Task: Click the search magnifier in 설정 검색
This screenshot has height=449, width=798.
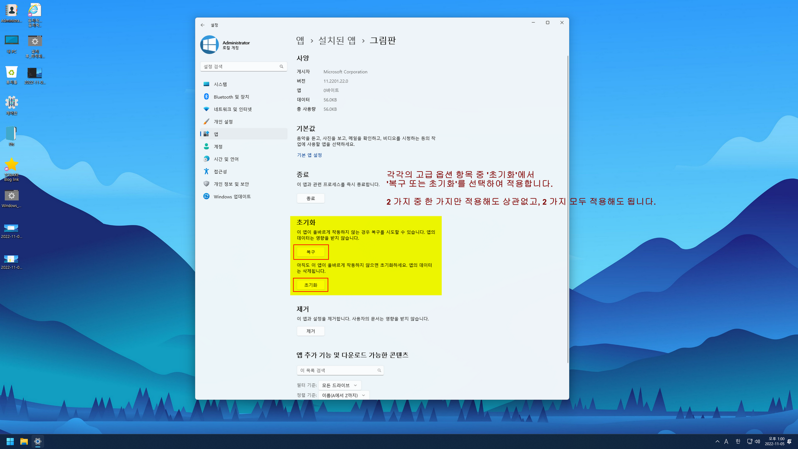Action: pyautogui.click(x=282, y=67)
